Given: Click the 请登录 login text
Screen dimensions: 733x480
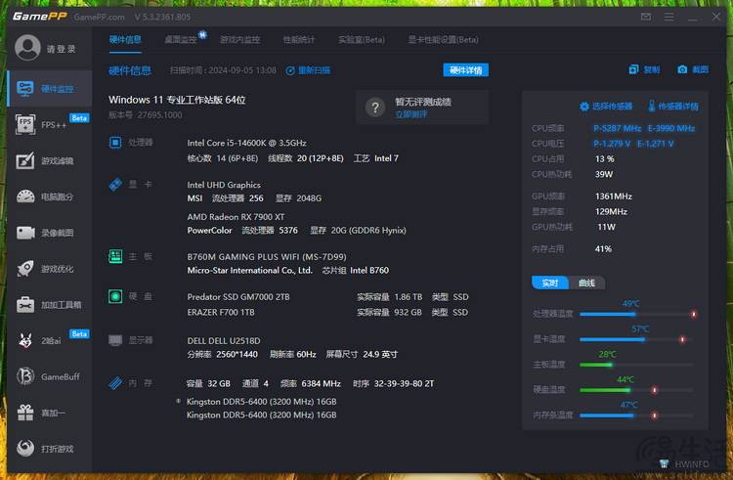Looking at the screenshot, I should 62,49.
